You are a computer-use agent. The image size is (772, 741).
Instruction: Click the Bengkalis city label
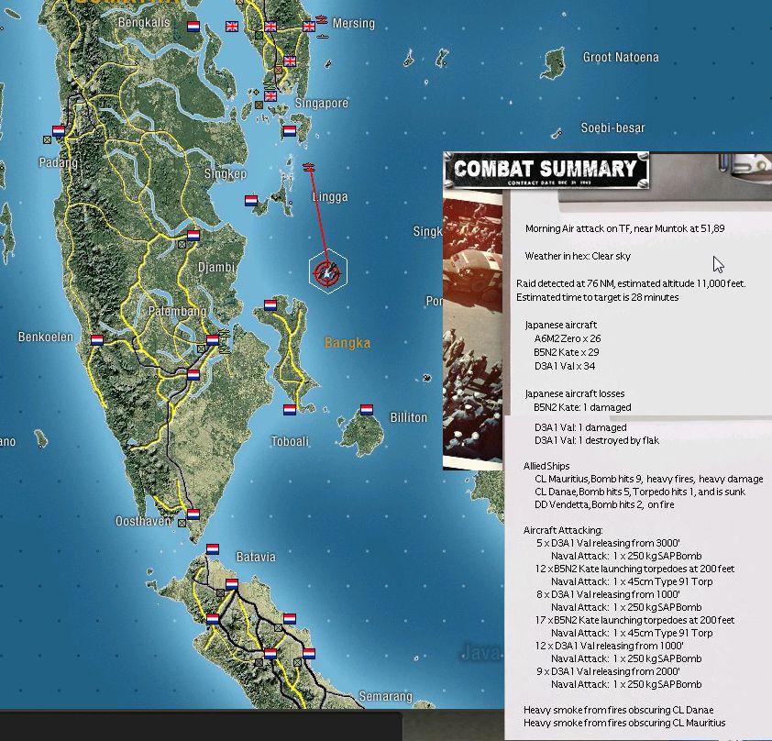[x=144, y=22]
